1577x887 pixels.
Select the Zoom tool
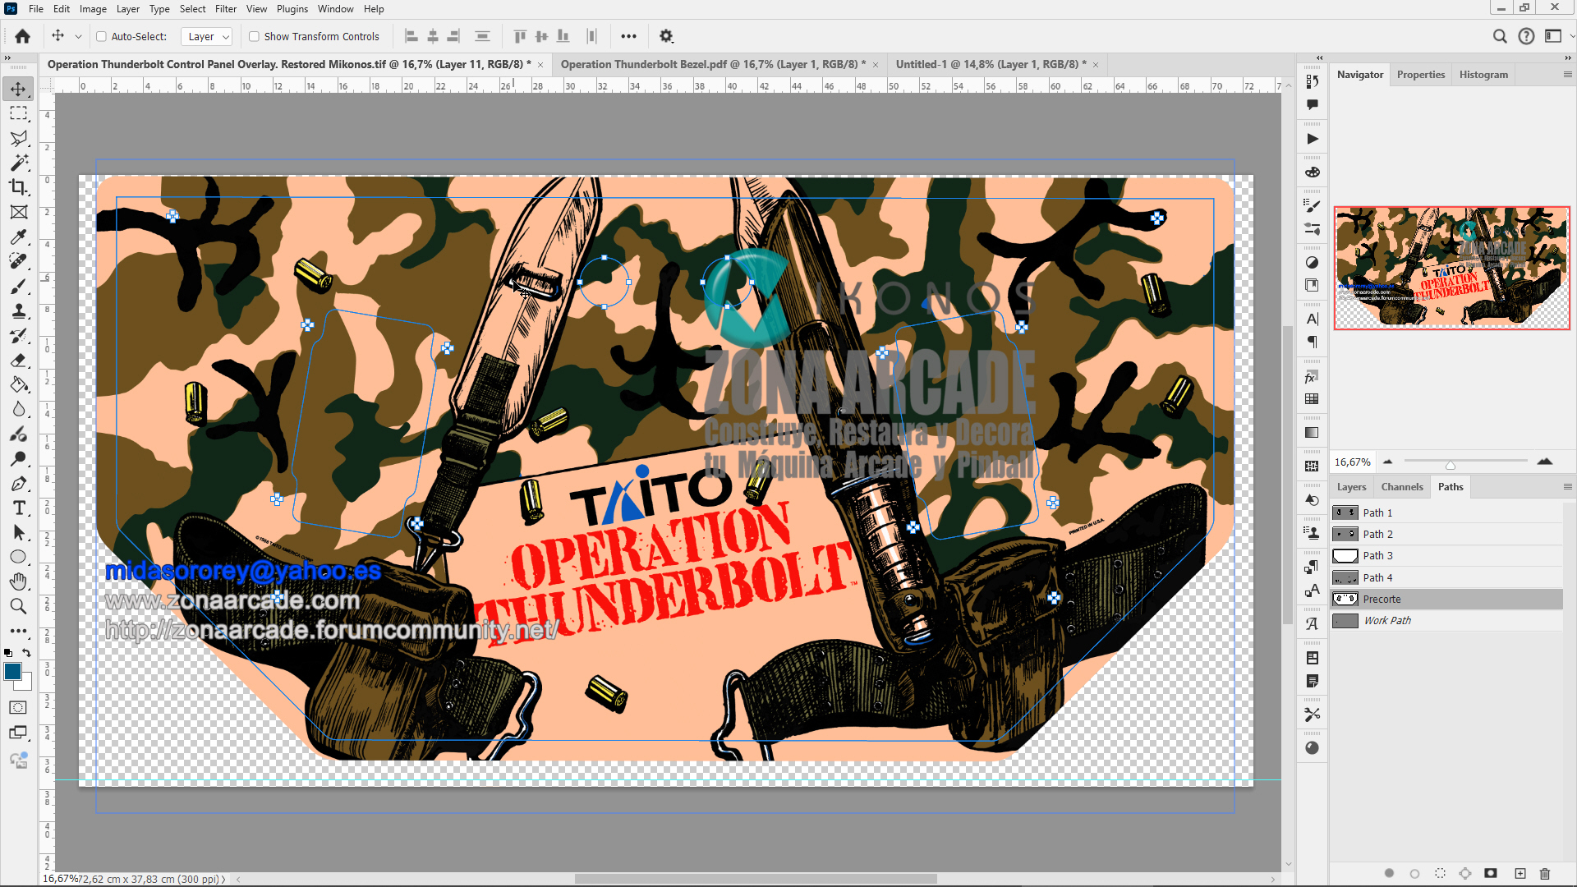[18, 606]
